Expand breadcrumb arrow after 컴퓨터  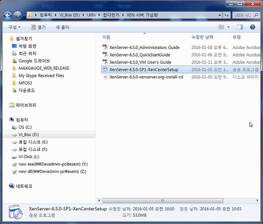pyautogui.click(x=56, y=15)
